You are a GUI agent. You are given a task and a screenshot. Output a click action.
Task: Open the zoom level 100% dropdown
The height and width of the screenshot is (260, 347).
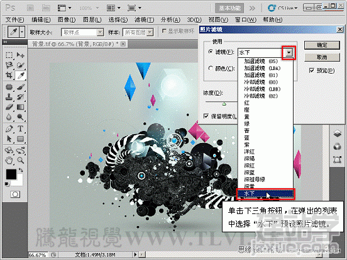click(97, 8)
